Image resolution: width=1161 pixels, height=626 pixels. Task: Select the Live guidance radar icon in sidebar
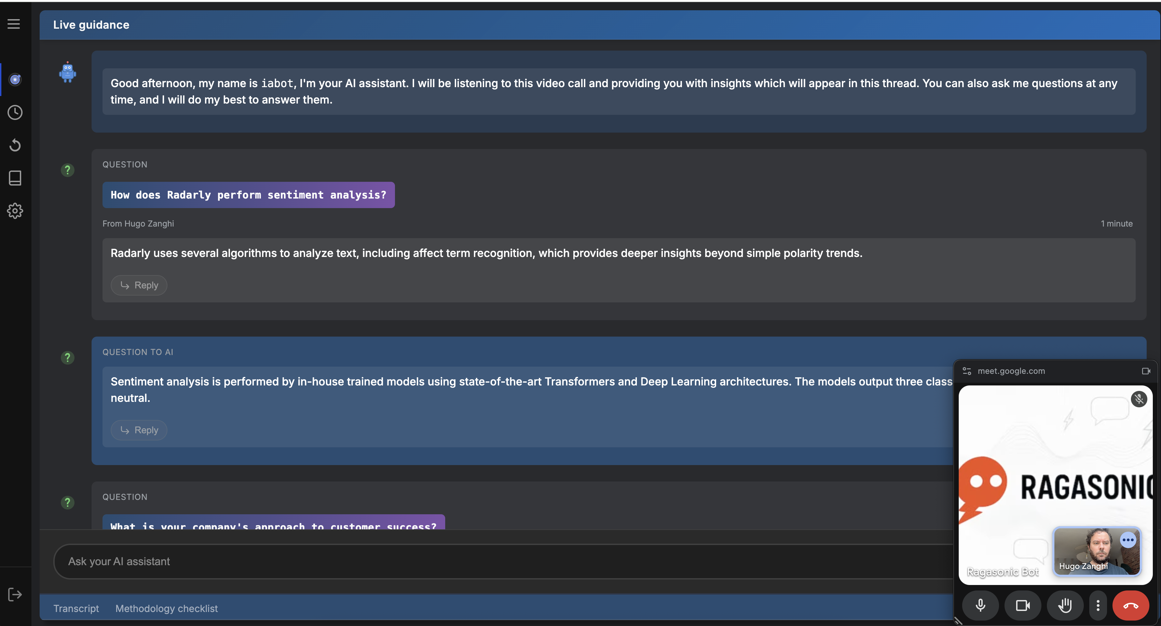coord(15,79)
